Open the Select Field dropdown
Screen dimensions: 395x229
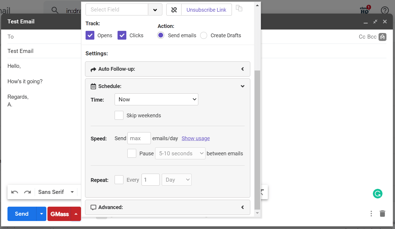click(155, 9)
